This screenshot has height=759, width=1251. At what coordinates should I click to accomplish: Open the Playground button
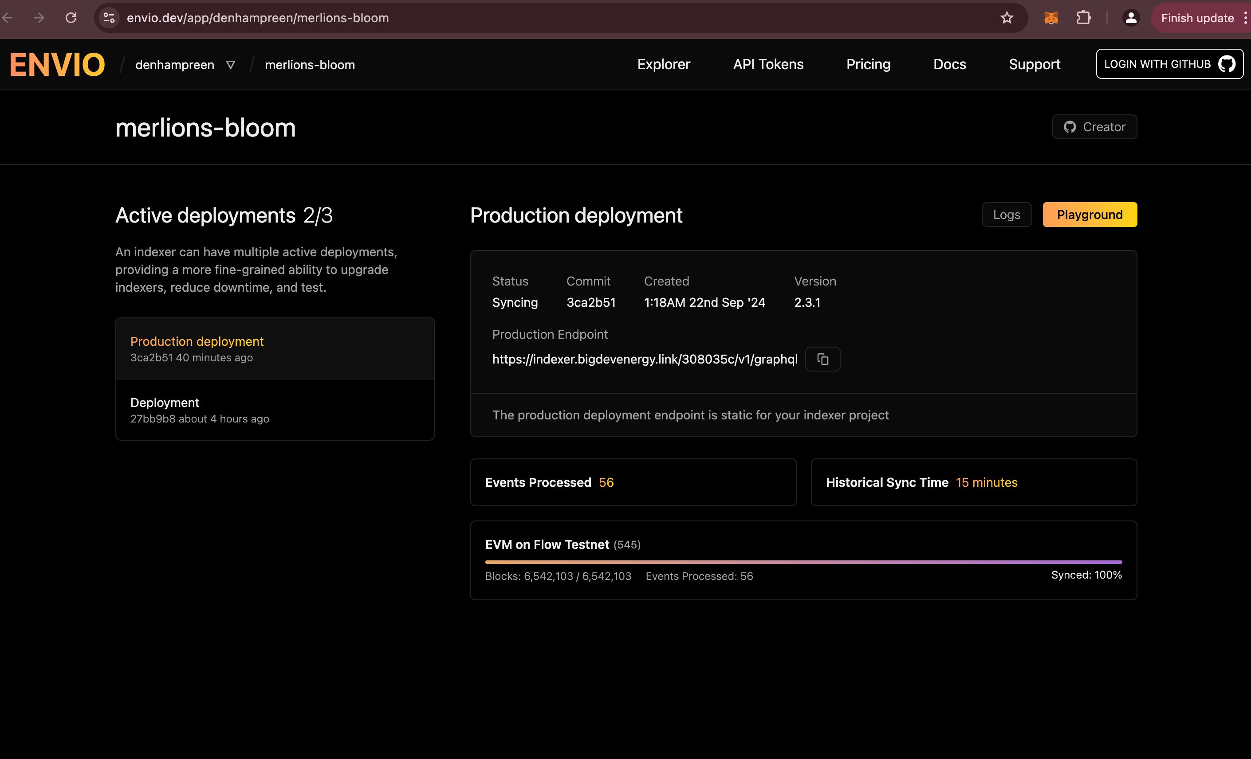(x=1090, y=215)
